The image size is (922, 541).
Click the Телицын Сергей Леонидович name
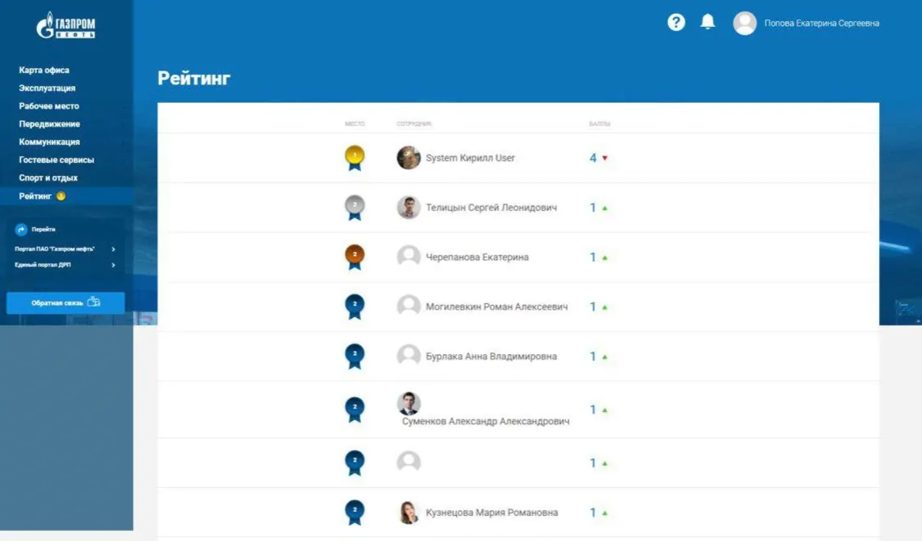[491, 208]
